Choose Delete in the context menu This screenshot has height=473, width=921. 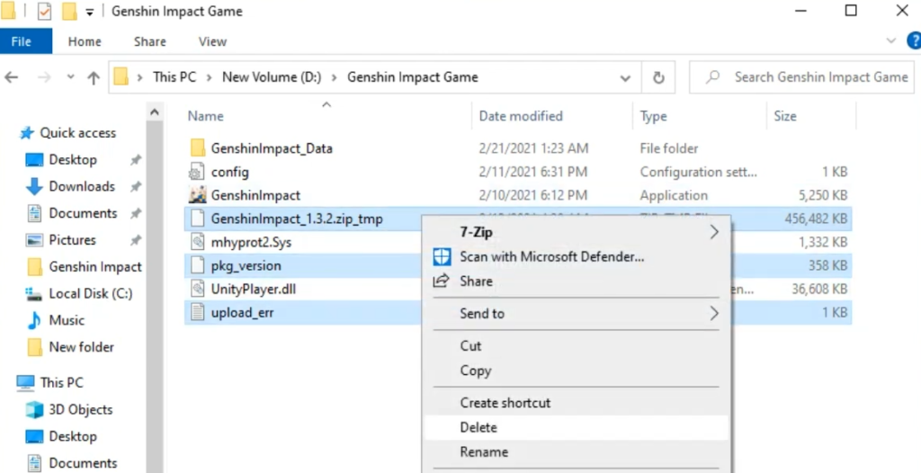(x=577, y=428)
